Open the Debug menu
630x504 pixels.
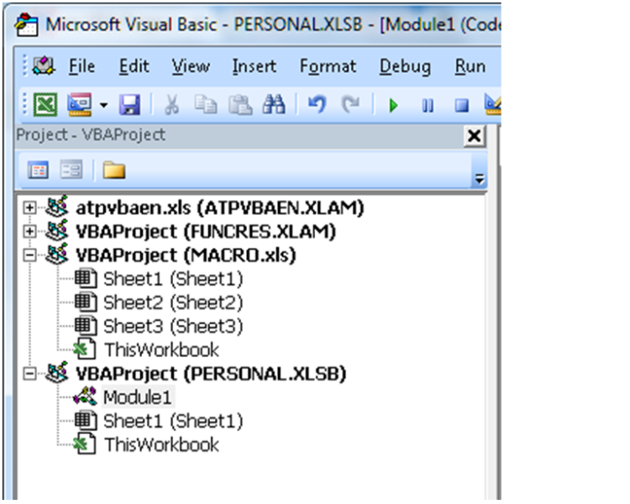pos(404,66)
